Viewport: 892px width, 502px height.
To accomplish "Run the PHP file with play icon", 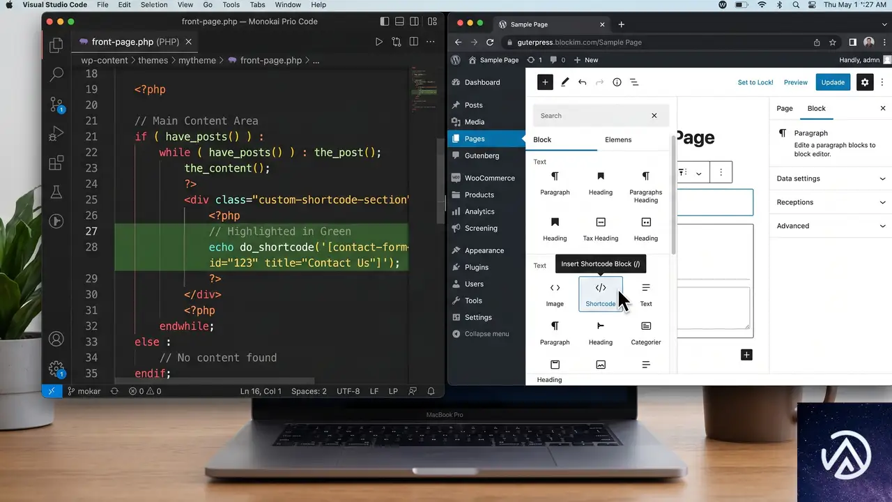I will click(379, 42).
